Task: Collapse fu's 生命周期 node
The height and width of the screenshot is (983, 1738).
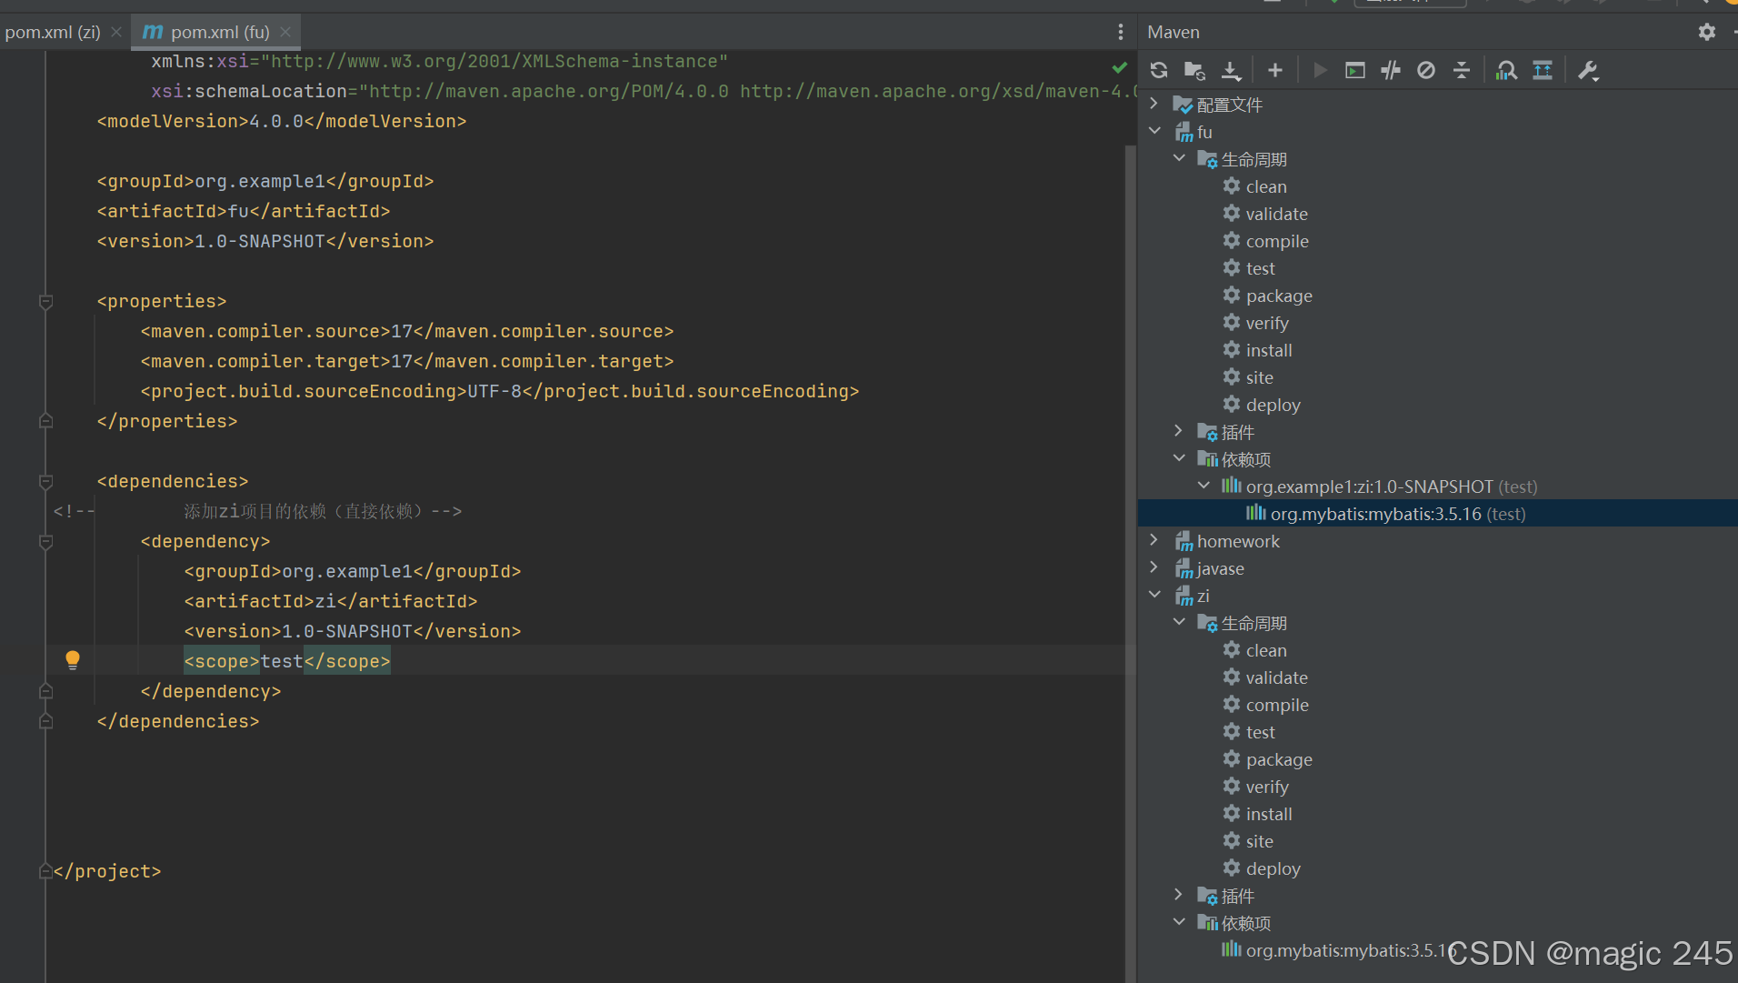Action: click(x=1179, y=158)
